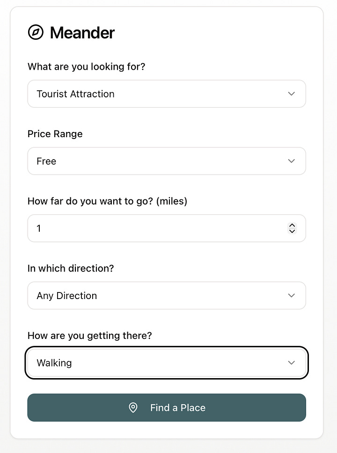Click the Meander title text
The width and height of the screenshot is (337, 453).
[x=82, y=33]
